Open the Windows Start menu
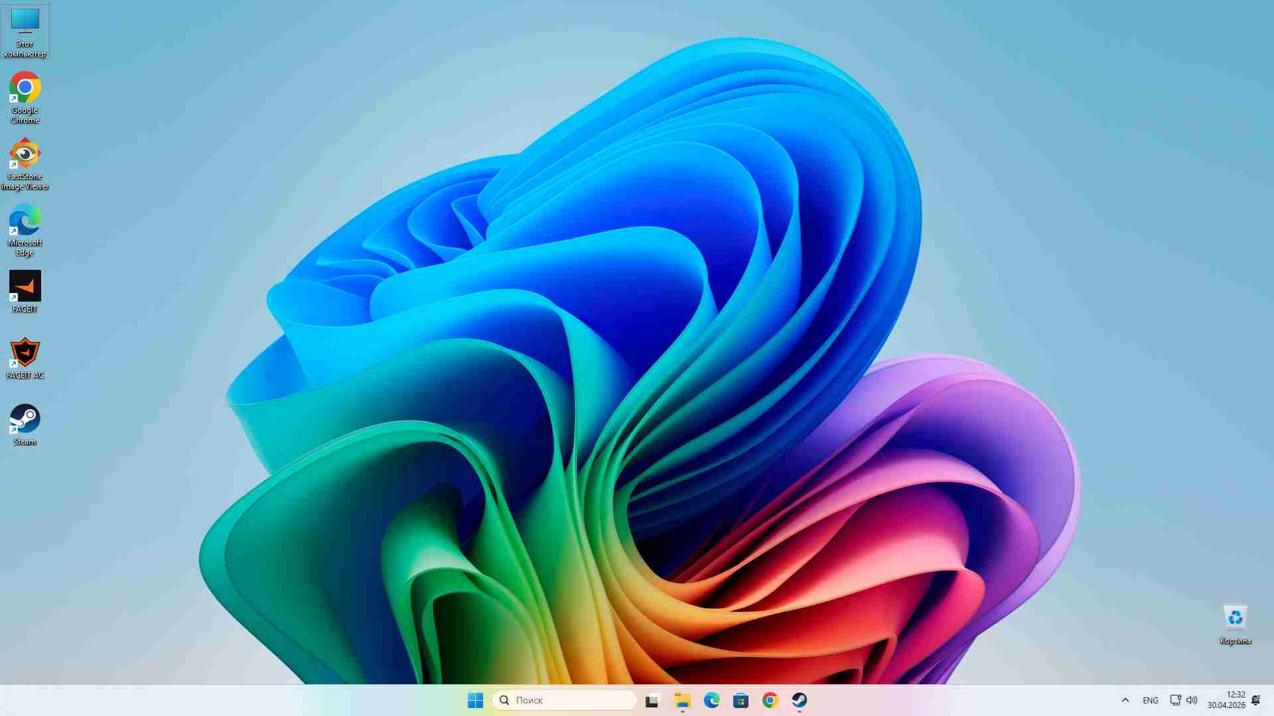The height and width of the screenshot is (716, 1274). (x=475, y=700)
